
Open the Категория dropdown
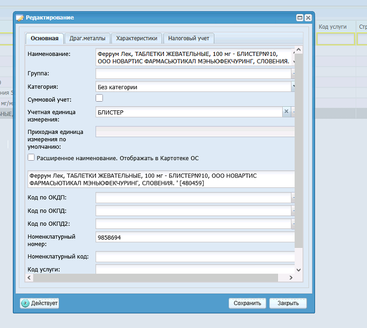point(293,87)
